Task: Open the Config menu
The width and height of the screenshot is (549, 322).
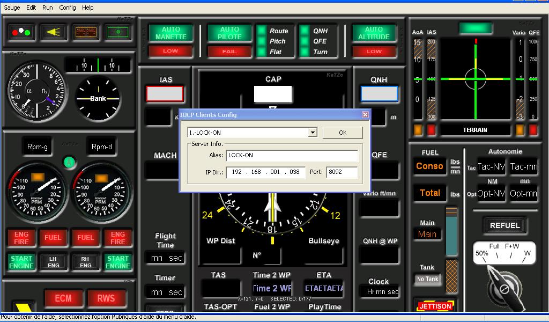Action: [68, 8]
